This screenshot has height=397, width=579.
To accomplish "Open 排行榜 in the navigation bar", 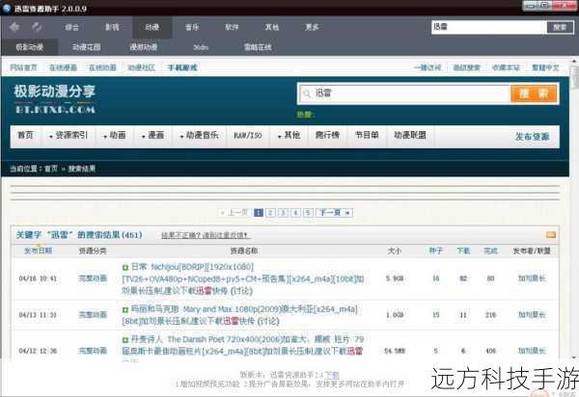I will [327, 135].
